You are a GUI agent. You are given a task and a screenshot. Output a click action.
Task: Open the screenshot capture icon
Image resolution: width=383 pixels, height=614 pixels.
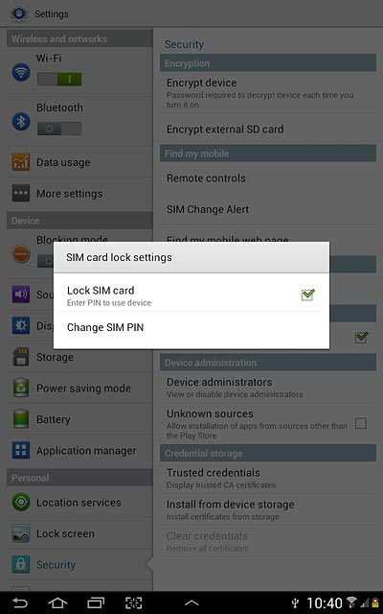[134, 603]
